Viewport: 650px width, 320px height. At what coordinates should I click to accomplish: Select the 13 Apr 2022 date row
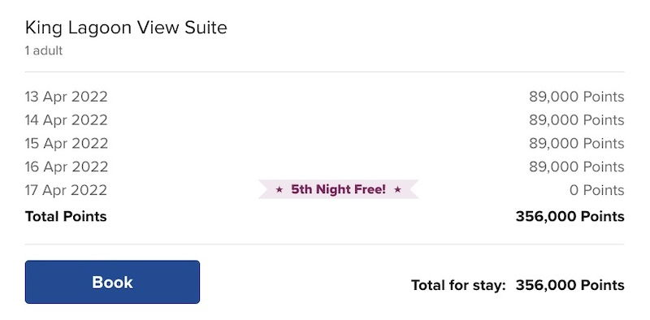(324, 97)
